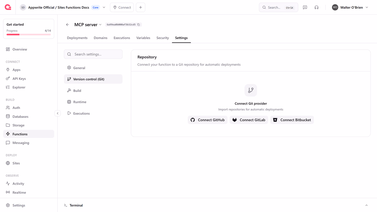Open Sites in the sidebar
Screen dimensions: 377x212
click(29, 163)
